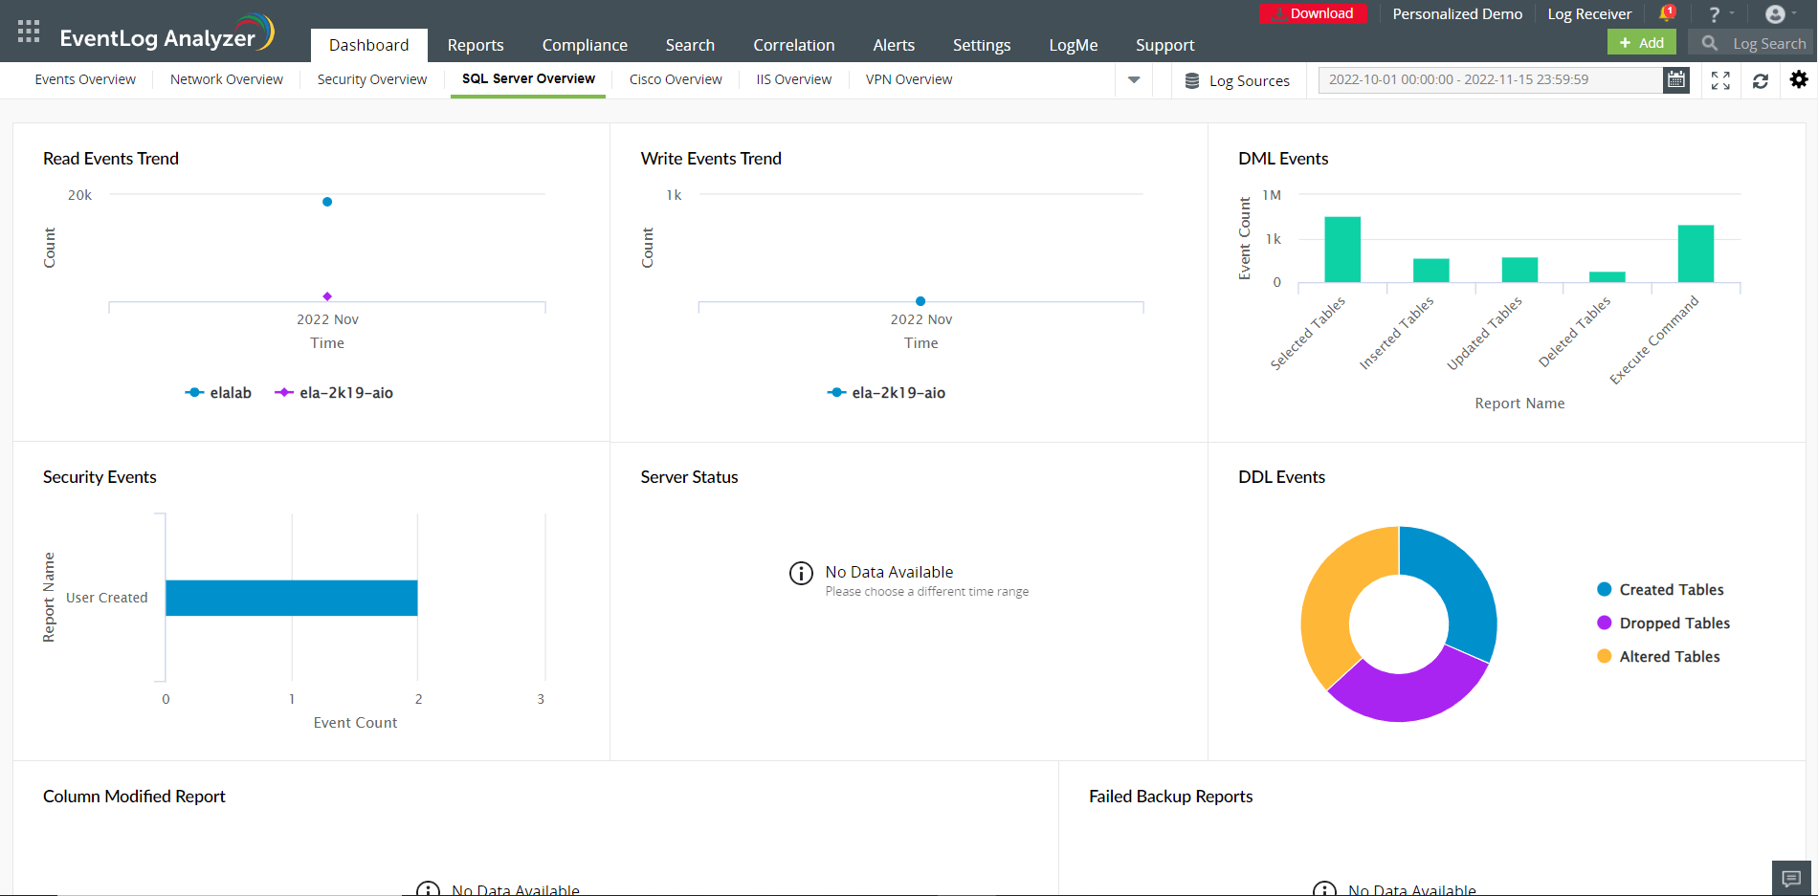Open the user account avatar icon

coord(1775,14)
